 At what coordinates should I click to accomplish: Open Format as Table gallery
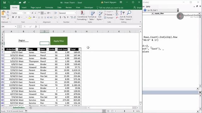(x=92, y=15)
